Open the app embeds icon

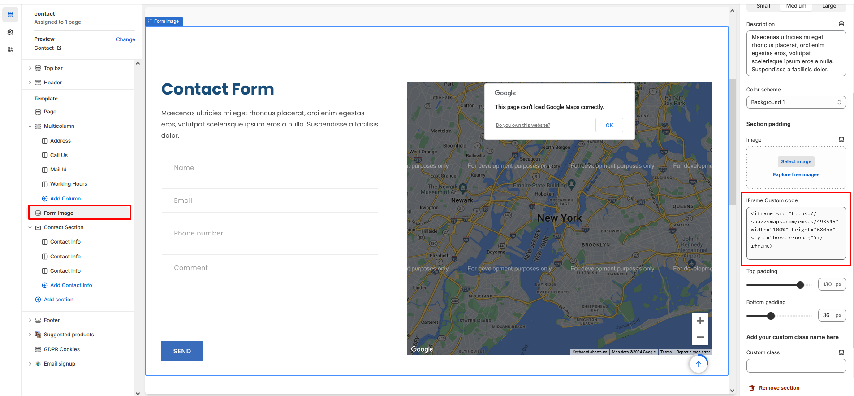point(10,50)
